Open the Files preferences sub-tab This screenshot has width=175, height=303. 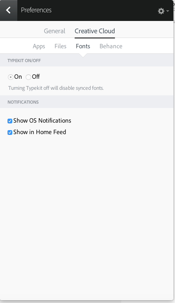[x=60, y=46]
